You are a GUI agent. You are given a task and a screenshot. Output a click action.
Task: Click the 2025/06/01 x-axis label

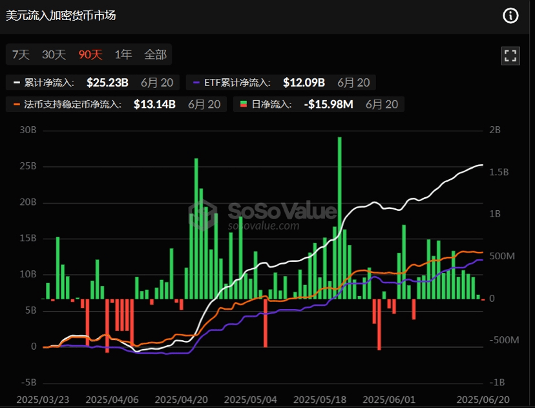click(389, 400)
